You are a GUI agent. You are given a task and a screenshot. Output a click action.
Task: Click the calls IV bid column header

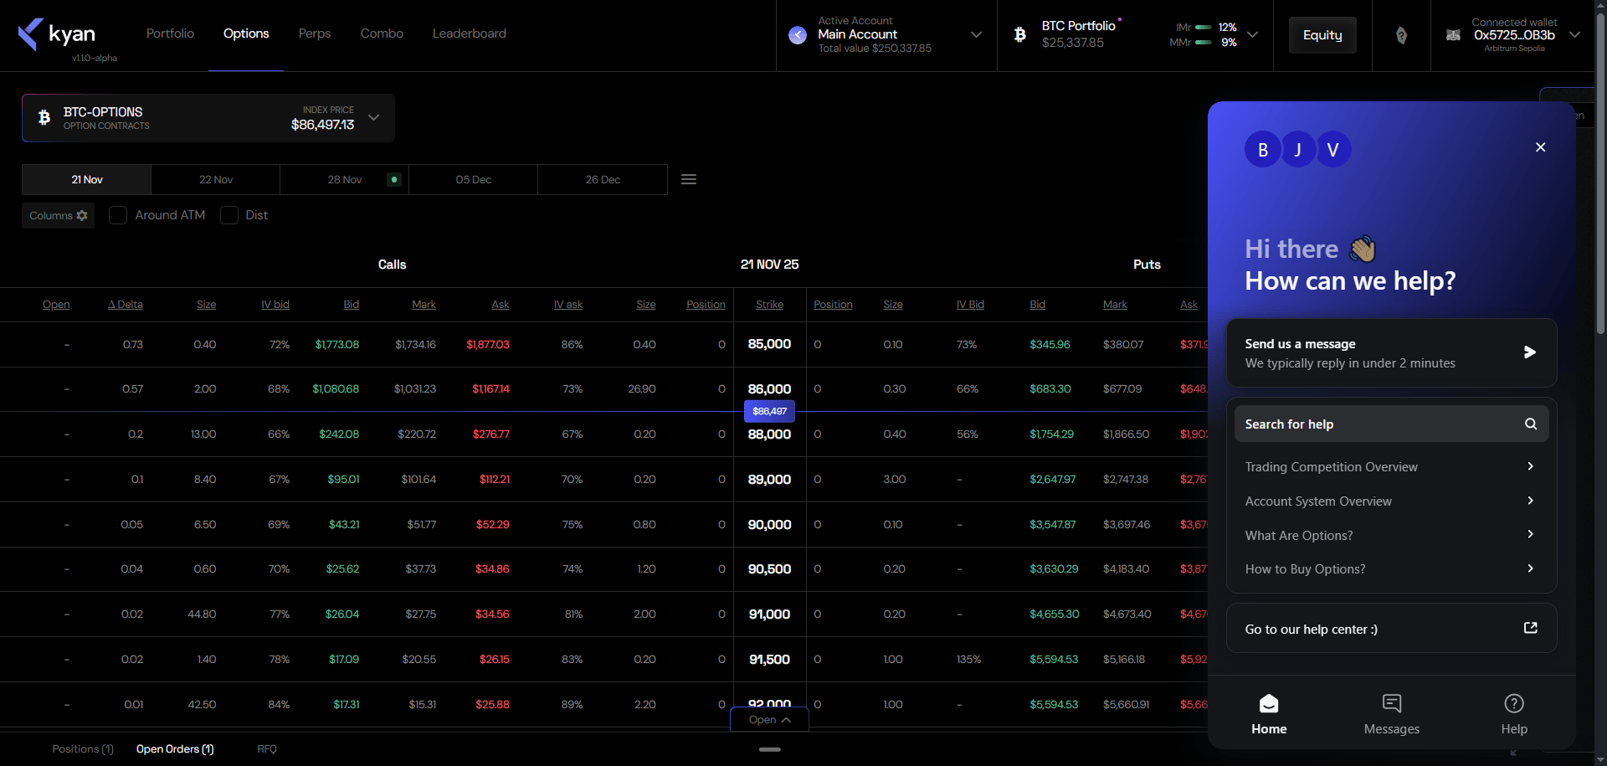pos(275,305)
